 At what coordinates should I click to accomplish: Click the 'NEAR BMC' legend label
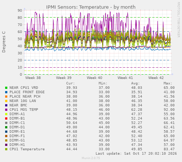(x=18, y=105)
